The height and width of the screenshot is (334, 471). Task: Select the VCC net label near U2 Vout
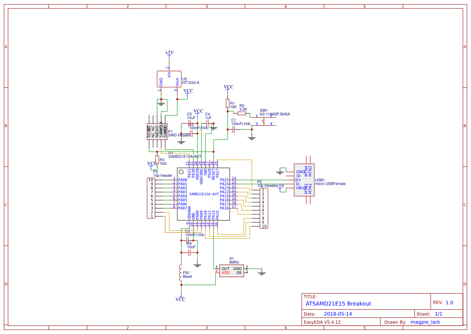[x=188, y=91]
